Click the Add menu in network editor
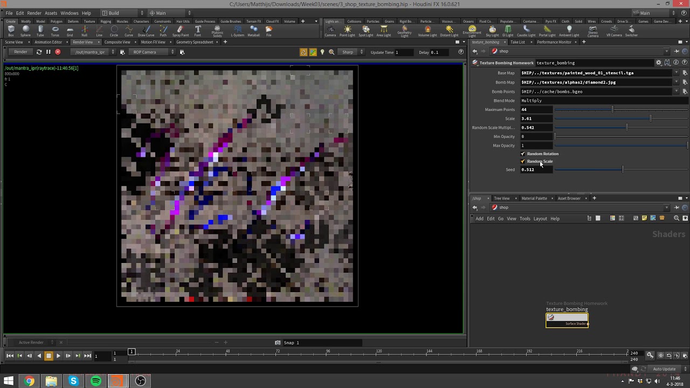The height and width of the screenshot is (388, 690). 479,218
